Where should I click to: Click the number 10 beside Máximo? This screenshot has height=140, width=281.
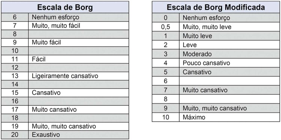coord(166,117)
